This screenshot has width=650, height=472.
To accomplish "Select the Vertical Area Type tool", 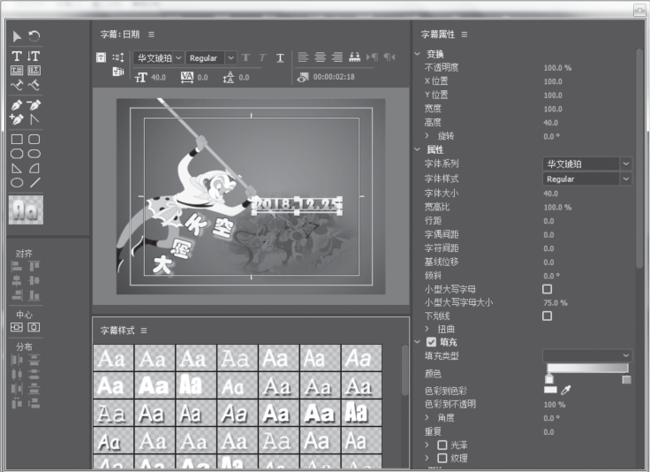I will (34, 71).
